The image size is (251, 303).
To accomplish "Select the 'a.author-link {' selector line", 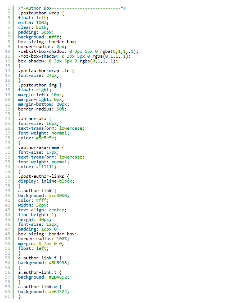I will [x=37, y=191].
